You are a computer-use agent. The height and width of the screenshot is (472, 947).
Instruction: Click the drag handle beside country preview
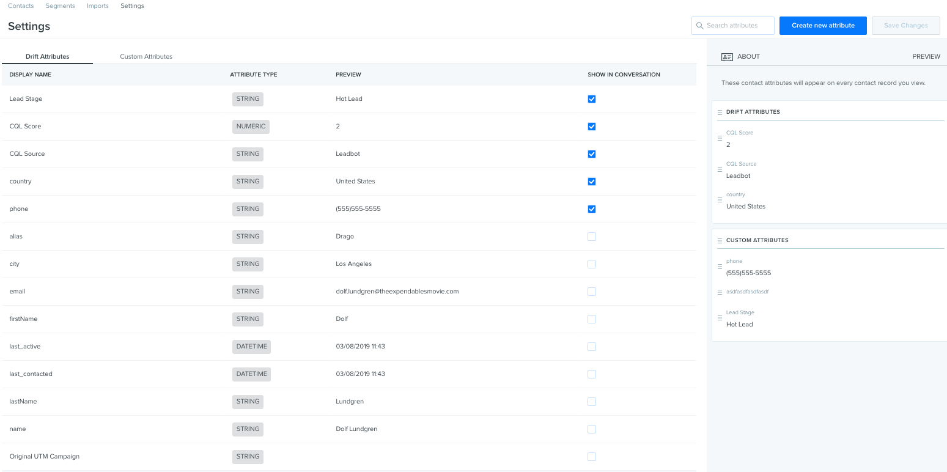tap(720, 201)
